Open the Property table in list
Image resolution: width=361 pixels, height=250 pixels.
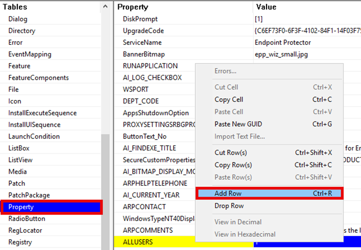pyautogui.click(x=21, y=207)
